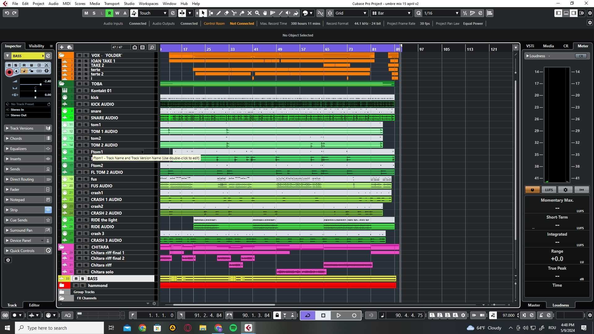
Task: Select the Range Selection tool
Action: coord(211,13)
